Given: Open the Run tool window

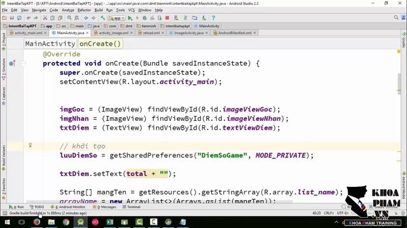Looking at the screenshot, I should (17, 207).
